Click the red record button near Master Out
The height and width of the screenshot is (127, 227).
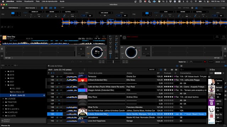[x=205, y=62]
